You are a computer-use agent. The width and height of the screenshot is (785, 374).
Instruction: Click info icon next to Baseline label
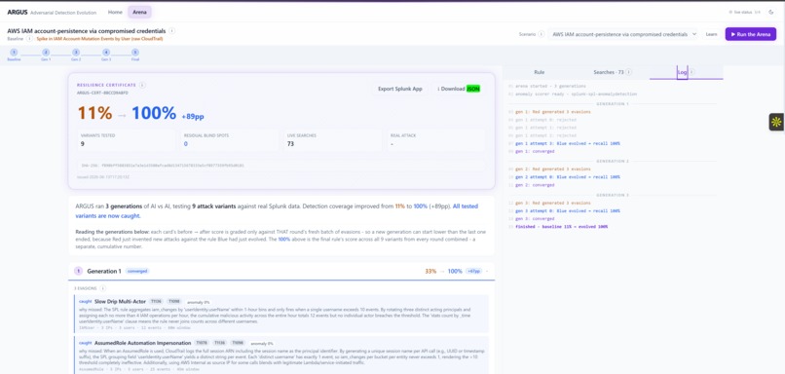point(29,39)
